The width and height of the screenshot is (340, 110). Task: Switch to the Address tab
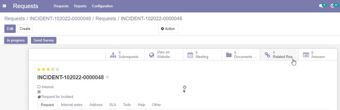(96, 105)
